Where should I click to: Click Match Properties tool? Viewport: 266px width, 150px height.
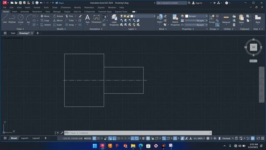click(175, 20)
